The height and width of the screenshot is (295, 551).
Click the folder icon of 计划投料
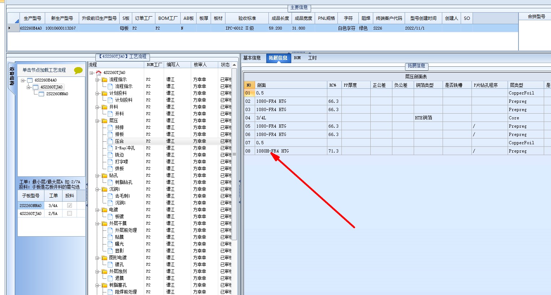tap(105, 93)
